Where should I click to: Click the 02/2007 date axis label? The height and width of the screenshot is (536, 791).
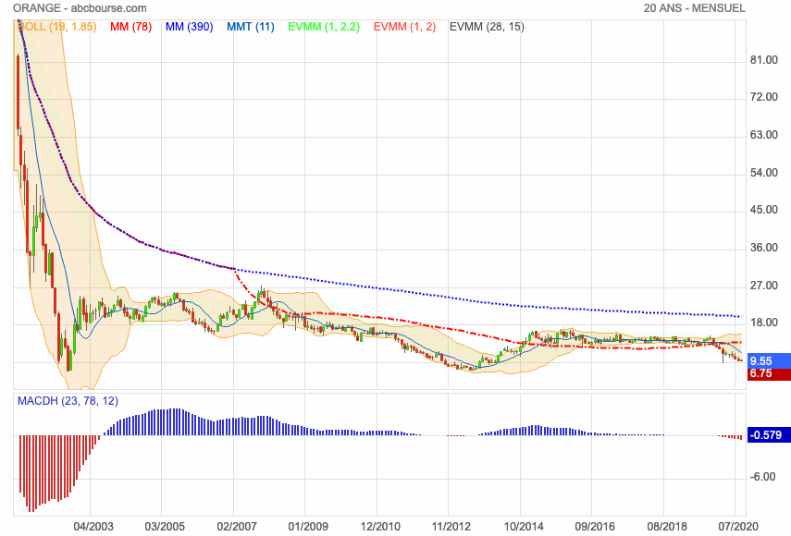[x=237, y=527]
